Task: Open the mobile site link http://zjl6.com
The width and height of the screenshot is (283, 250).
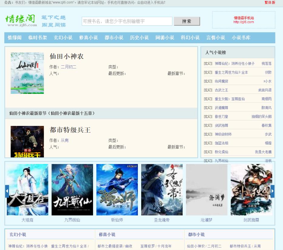Action: click(x=244, y=22)
